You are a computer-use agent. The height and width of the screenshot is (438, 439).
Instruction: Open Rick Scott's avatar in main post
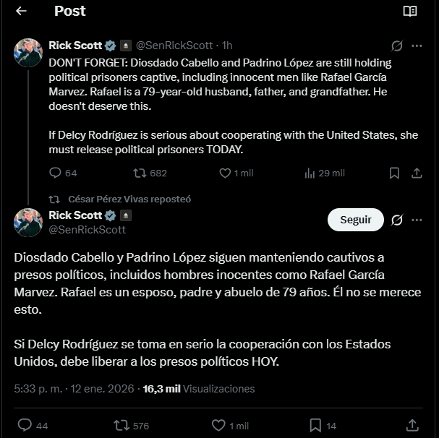pos(28,223)
